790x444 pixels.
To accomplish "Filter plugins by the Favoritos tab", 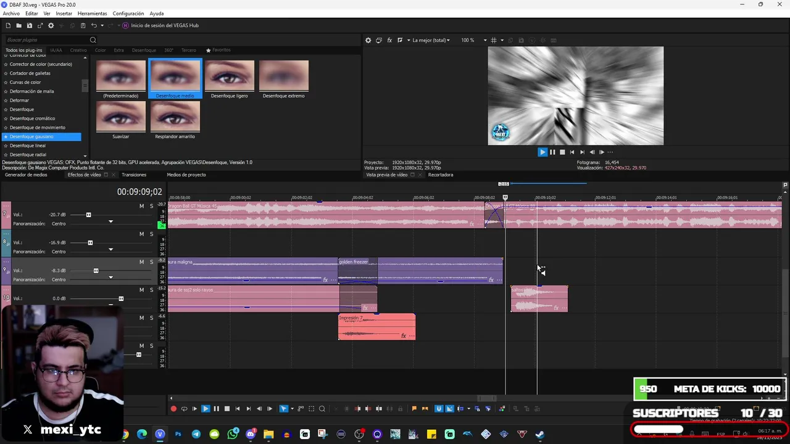I will click(x=218, y=50).
